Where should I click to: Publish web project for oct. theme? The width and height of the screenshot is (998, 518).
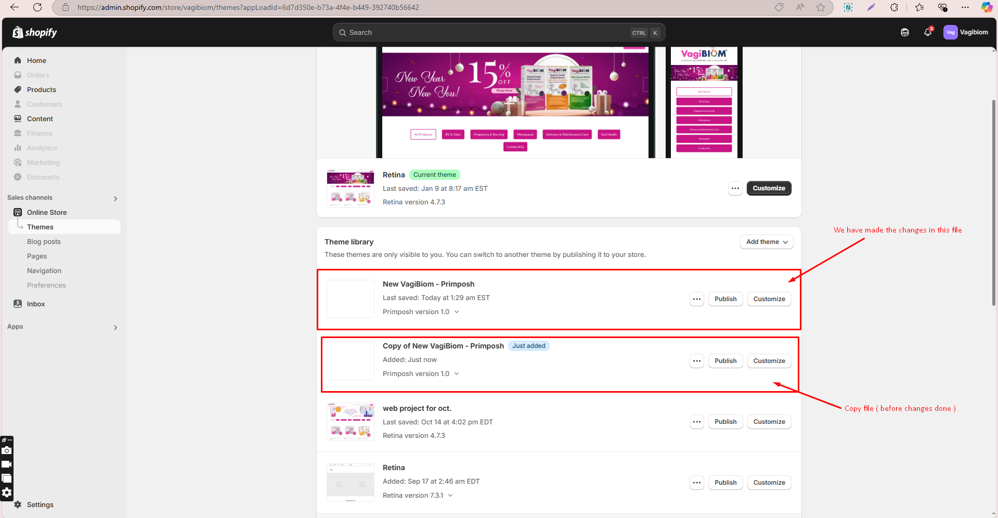725,422
